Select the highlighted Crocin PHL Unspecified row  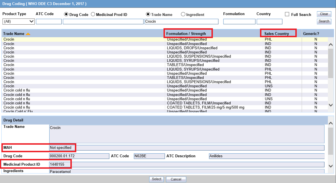click(x=165, y=39)
